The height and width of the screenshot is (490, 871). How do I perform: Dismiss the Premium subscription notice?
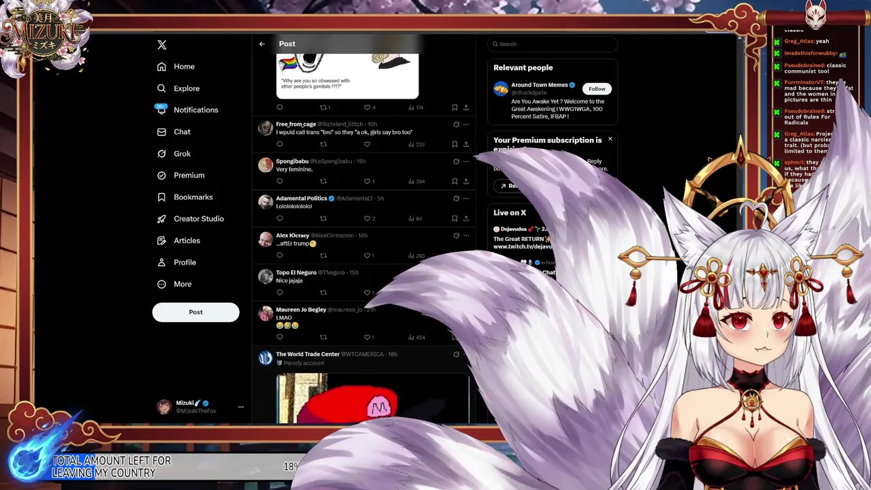point(610,140)
